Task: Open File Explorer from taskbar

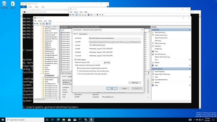Action: tap(64, 120)
